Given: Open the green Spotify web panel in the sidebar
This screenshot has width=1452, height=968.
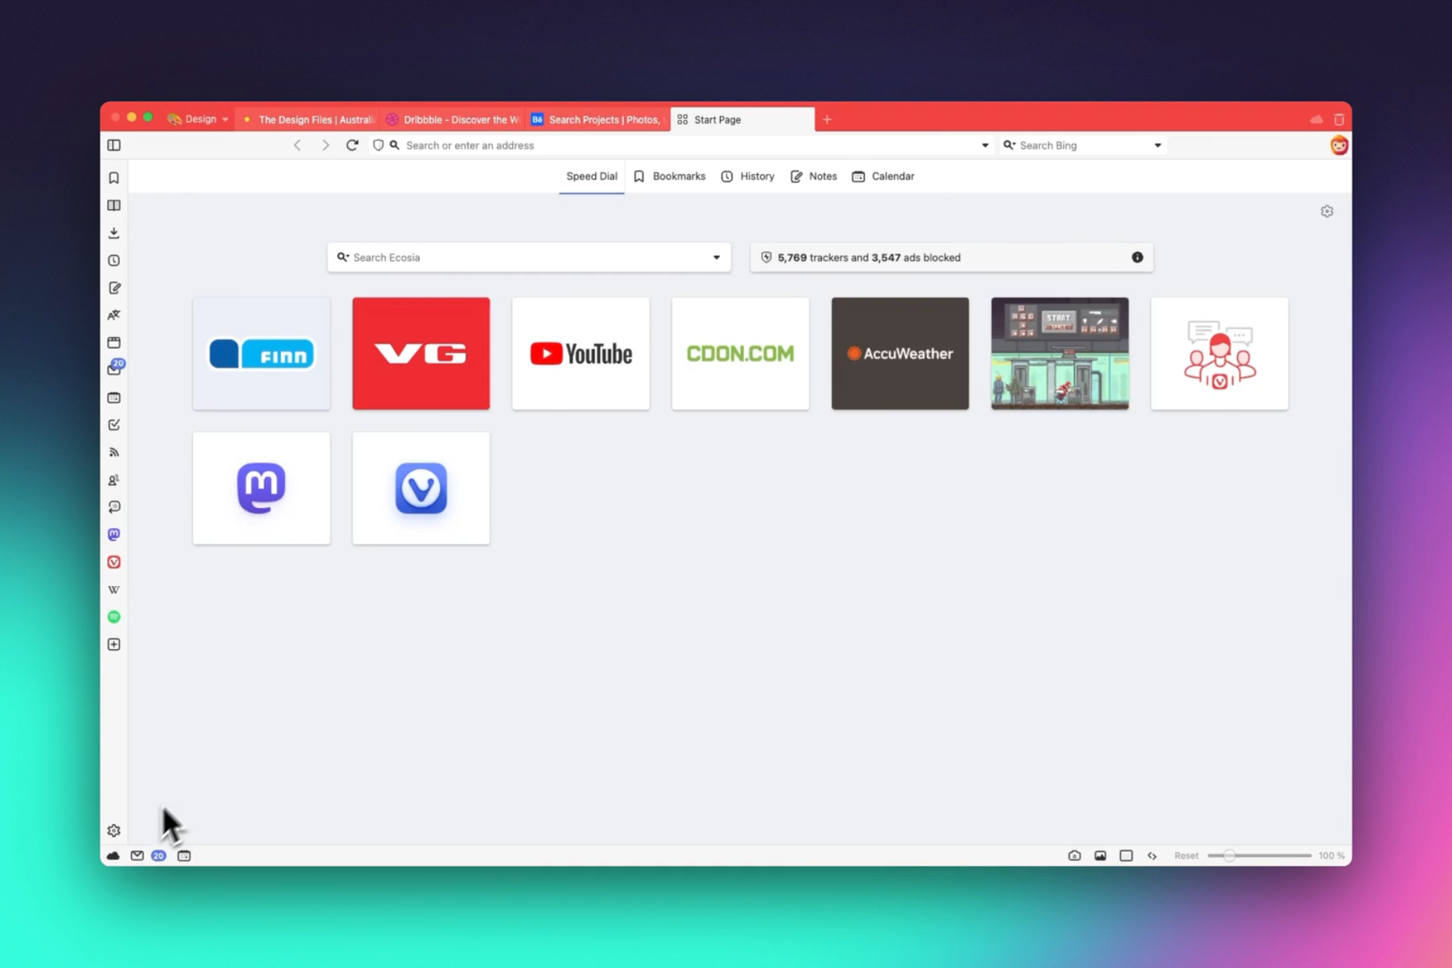Looking at the screenshot, I should coord(114,617).
